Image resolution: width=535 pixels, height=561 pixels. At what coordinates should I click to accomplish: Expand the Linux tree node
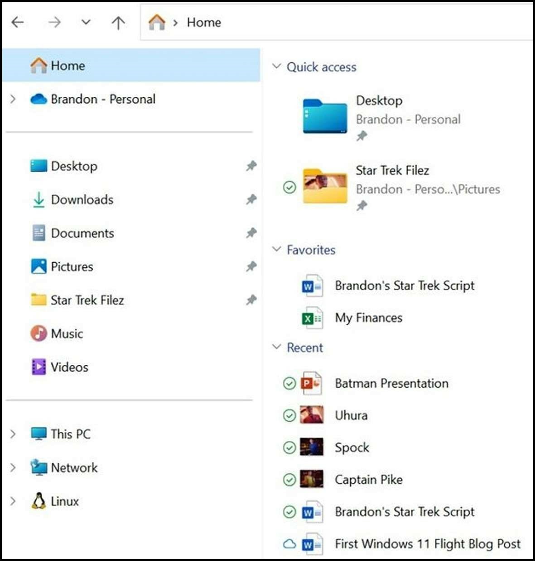[13, 501]
